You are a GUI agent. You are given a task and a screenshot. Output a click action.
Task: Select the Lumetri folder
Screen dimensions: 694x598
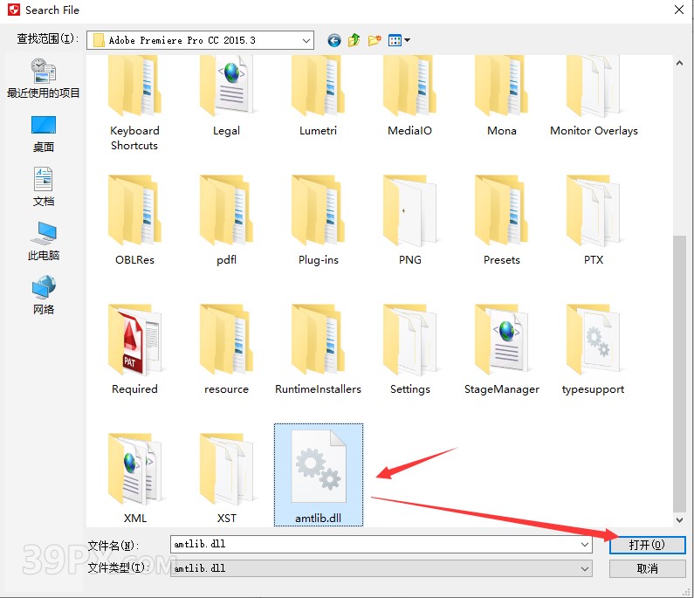pyautogui.click(x=318, y=97)
